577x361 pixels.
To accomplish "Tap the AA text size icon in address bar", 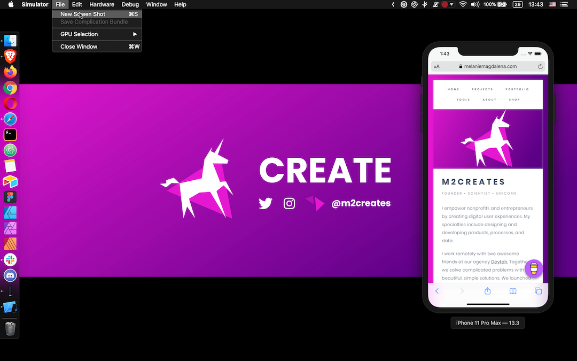I will 437,66.
